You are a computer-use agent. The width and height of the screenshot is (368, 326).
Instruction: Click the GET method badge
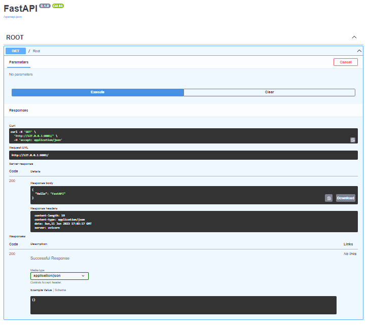pos(16,51)
